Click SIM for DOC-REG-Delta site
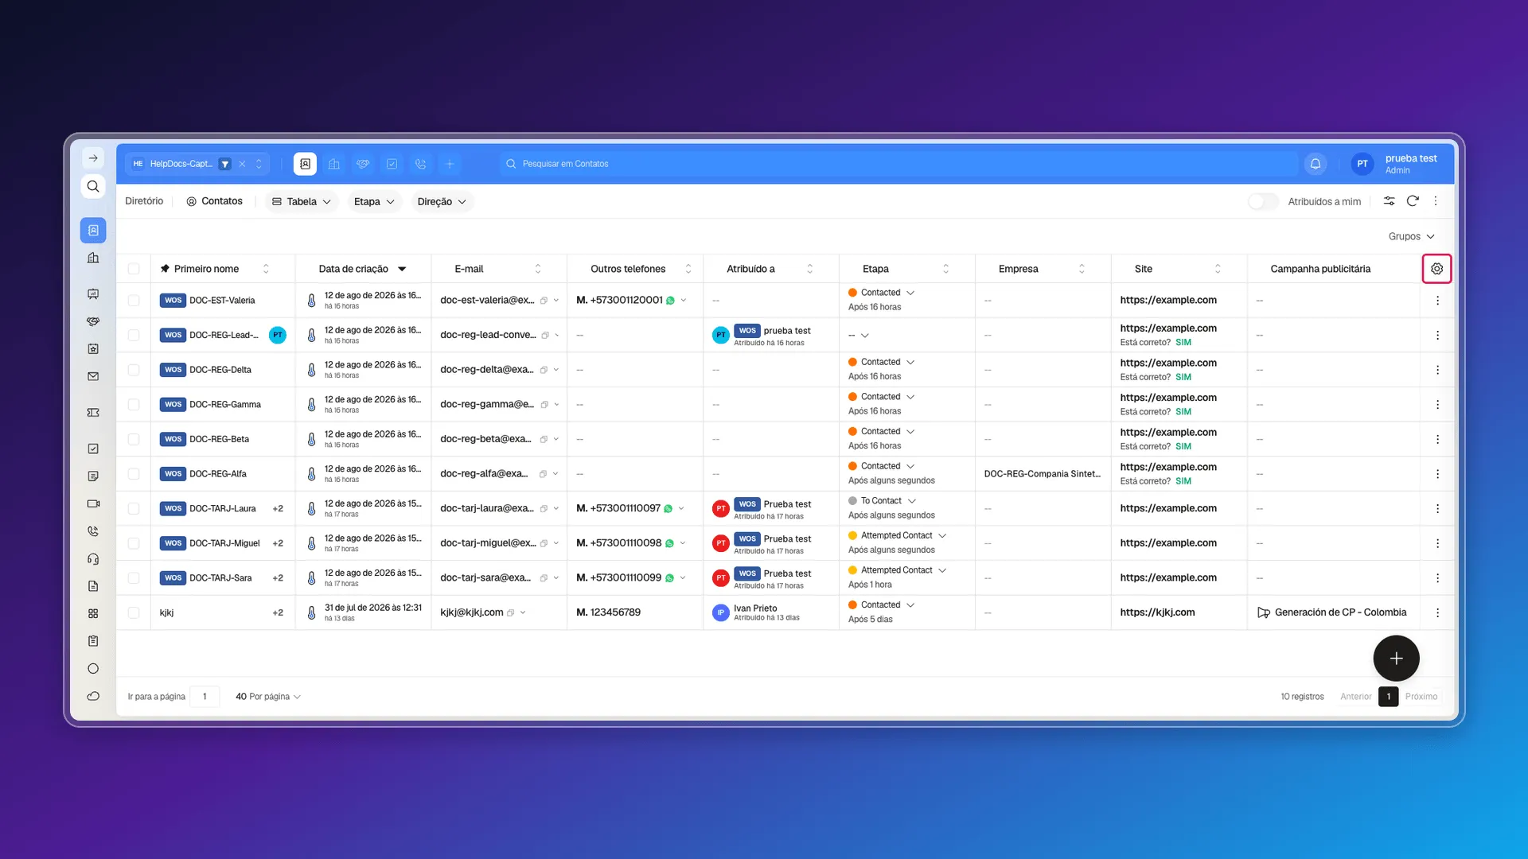1528x859 pixels. (1183, 377)
